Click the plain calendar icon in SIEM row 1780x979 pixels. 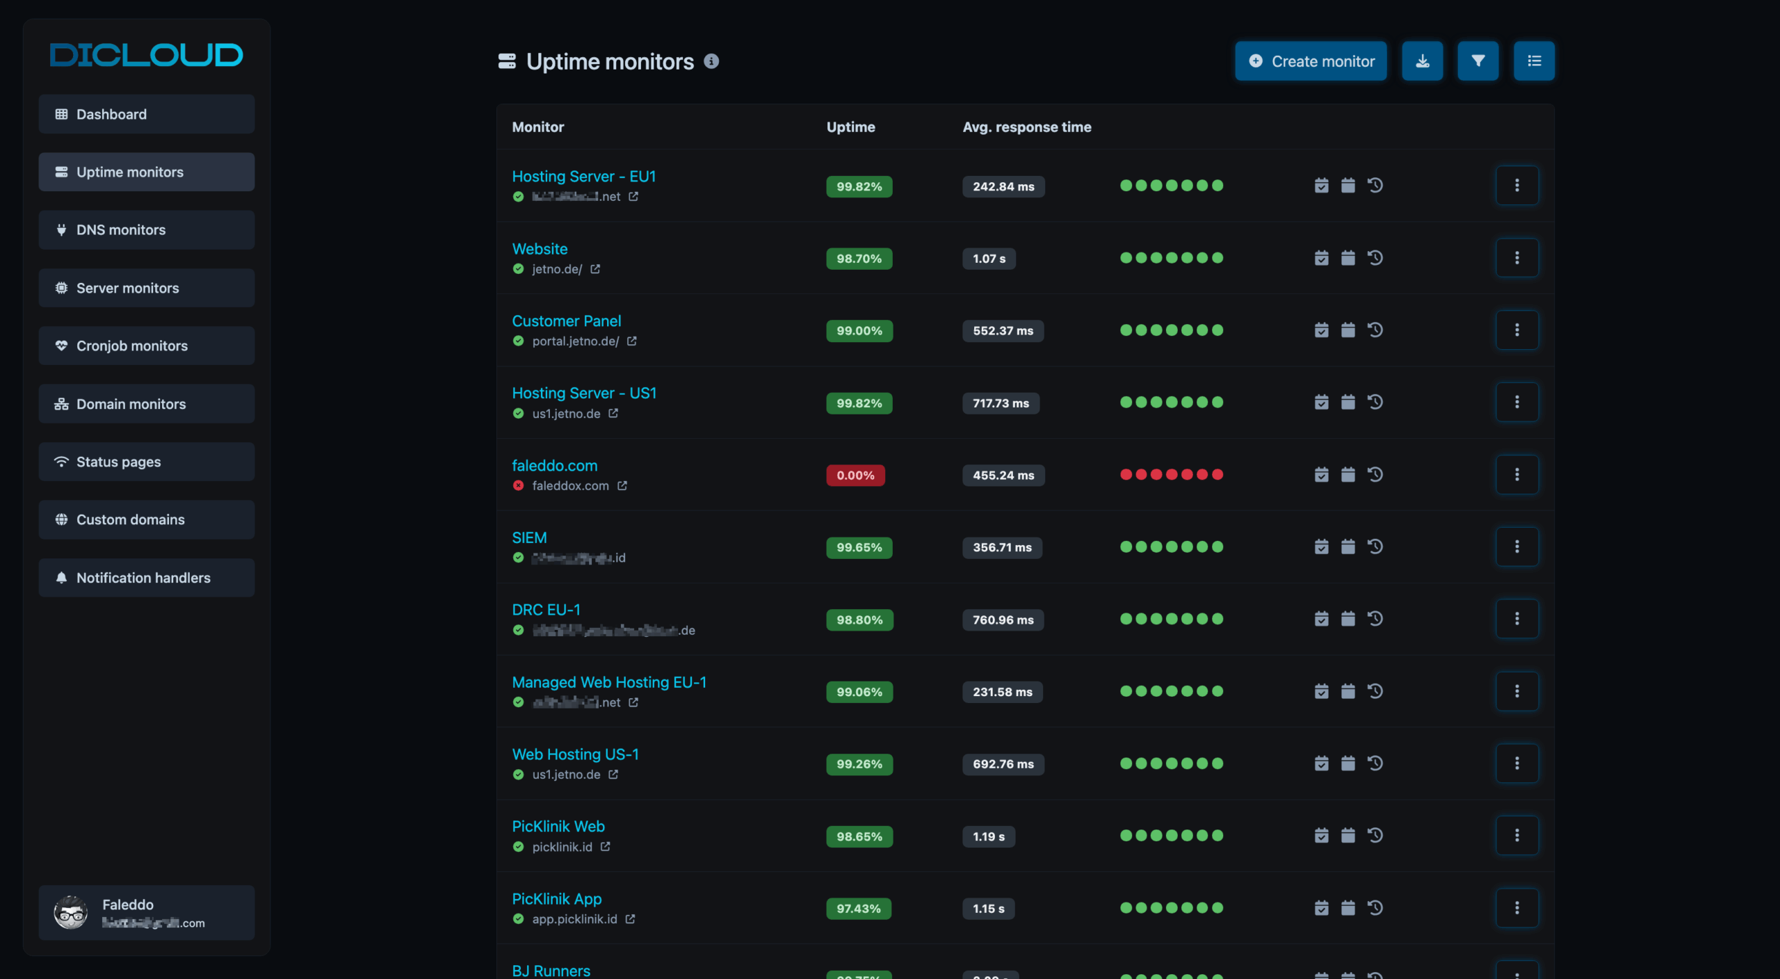1348,547
